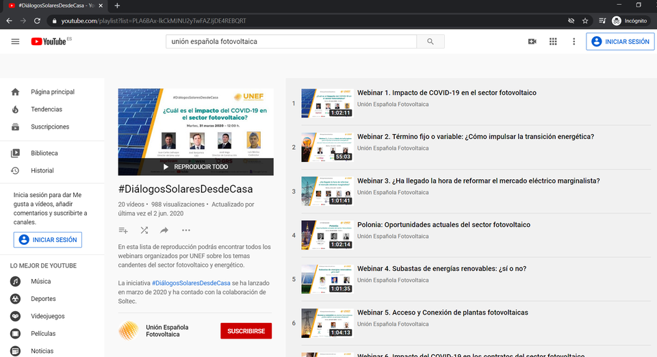Open playlist three-dot more options
This screenshot has width=657, height=357.
(185, 230)
